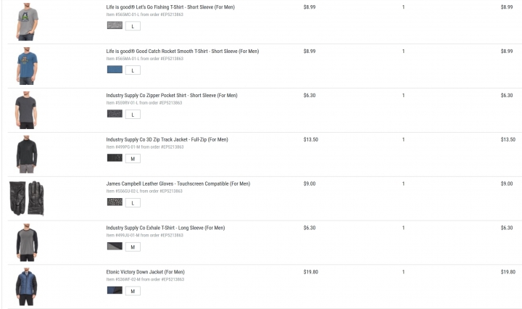The width and height of the screenshot is (522, 309).
Task: Select size L button for Zipper Pocket Shirt
Action: (x=133, y=115)
